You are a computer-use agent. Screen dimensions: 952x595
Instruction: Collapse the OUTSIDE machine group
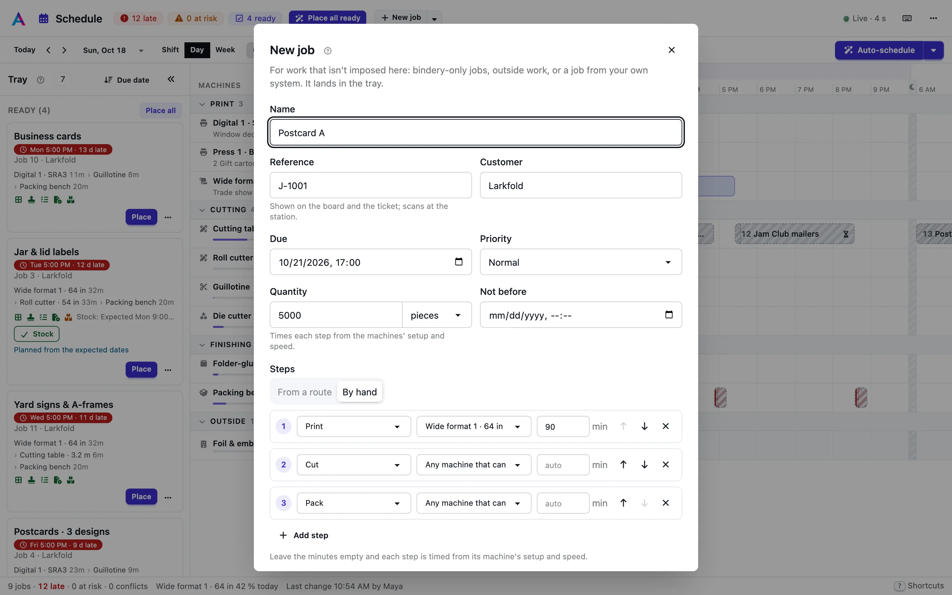202,421
